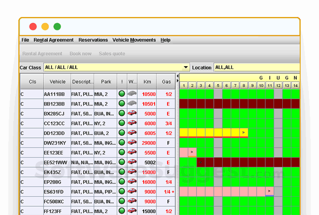Viewport: 319px width, 215px height.
Task: Click the Book now toolbar button
Action: [80, 54]
